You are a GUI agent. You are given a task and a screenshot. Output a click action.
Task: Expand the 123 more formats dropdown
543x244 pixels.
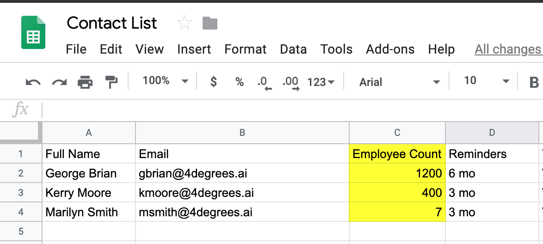(321, 82)
